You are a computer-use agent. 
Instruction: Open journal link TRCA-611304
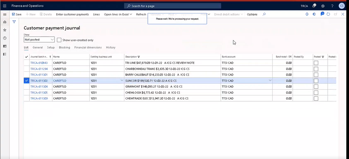tap(39, 87)
